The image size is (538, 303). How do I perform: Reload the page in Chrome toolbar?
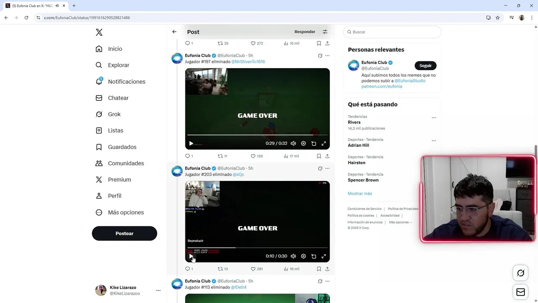tap(26, 18)
